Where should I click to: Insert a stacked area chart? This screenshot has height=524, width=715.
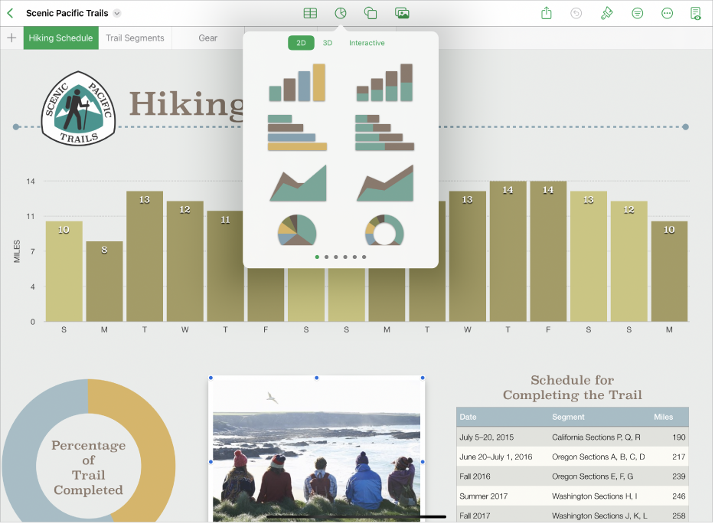385,183
